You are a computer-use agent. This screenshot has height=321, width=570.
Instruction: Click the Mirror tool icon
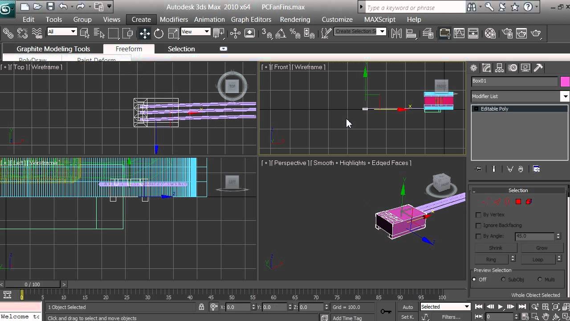tap(396, 33)
